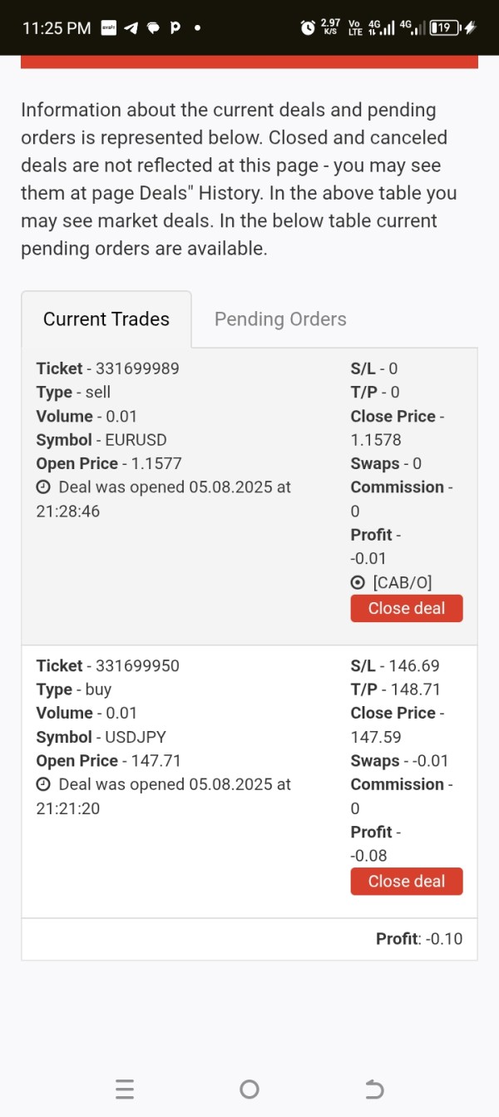The image size is (499, 1117).
Task: Click the clock icon beside EURUSD deal time
Action: coord(44,487)
